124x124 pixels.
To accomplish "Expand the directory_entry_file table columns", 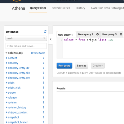I will pos(7,73).
